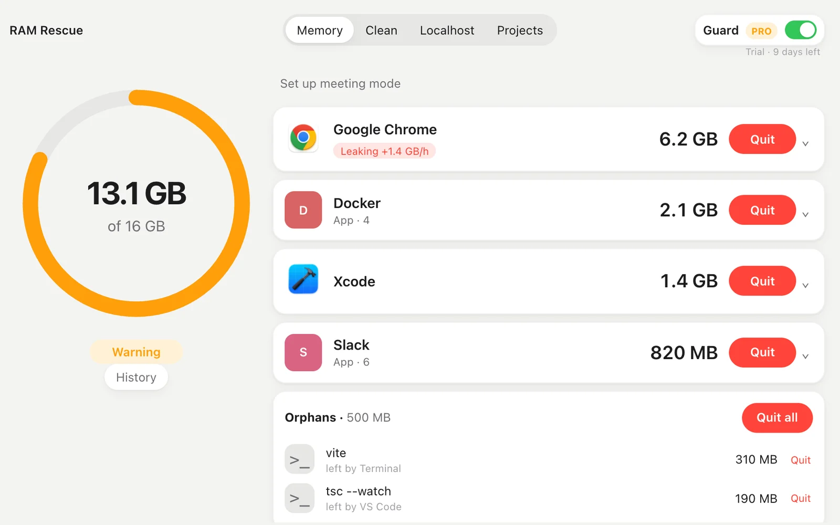Toggle the Guard switch off

(x=801, y=30)
